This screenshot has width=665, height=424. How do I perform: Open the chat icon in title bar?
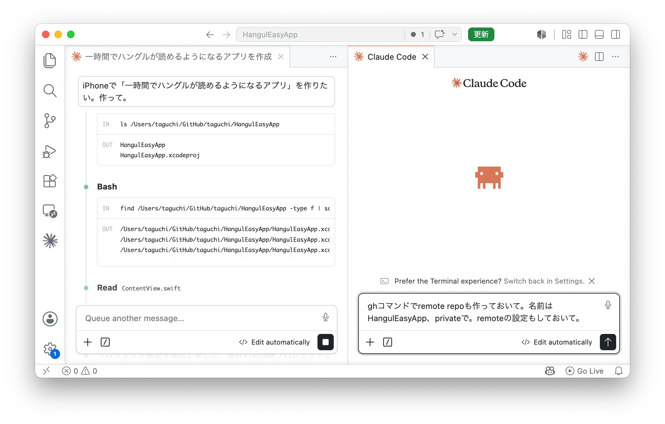[x=440, y=34]
